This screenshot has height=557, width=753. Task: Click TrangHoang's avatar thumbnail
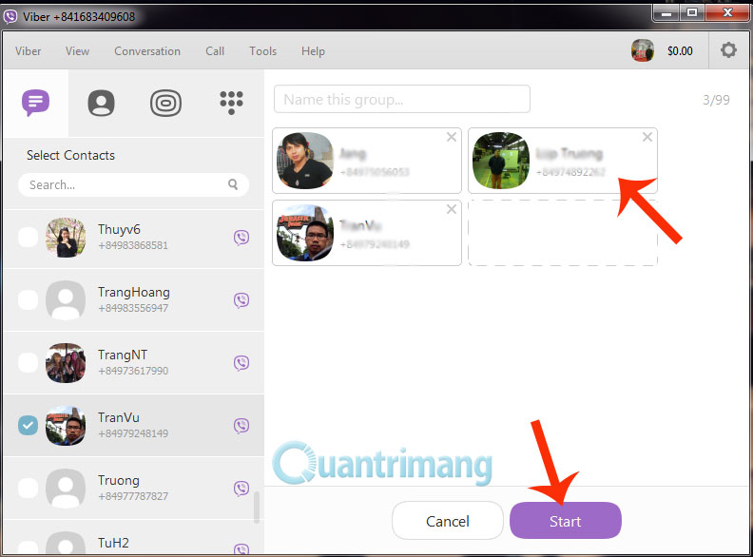point(66,300)
